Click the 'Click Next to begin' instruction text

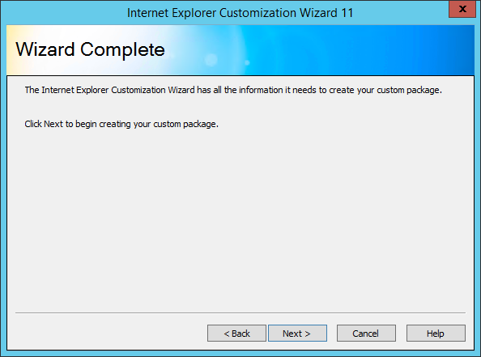121,124
